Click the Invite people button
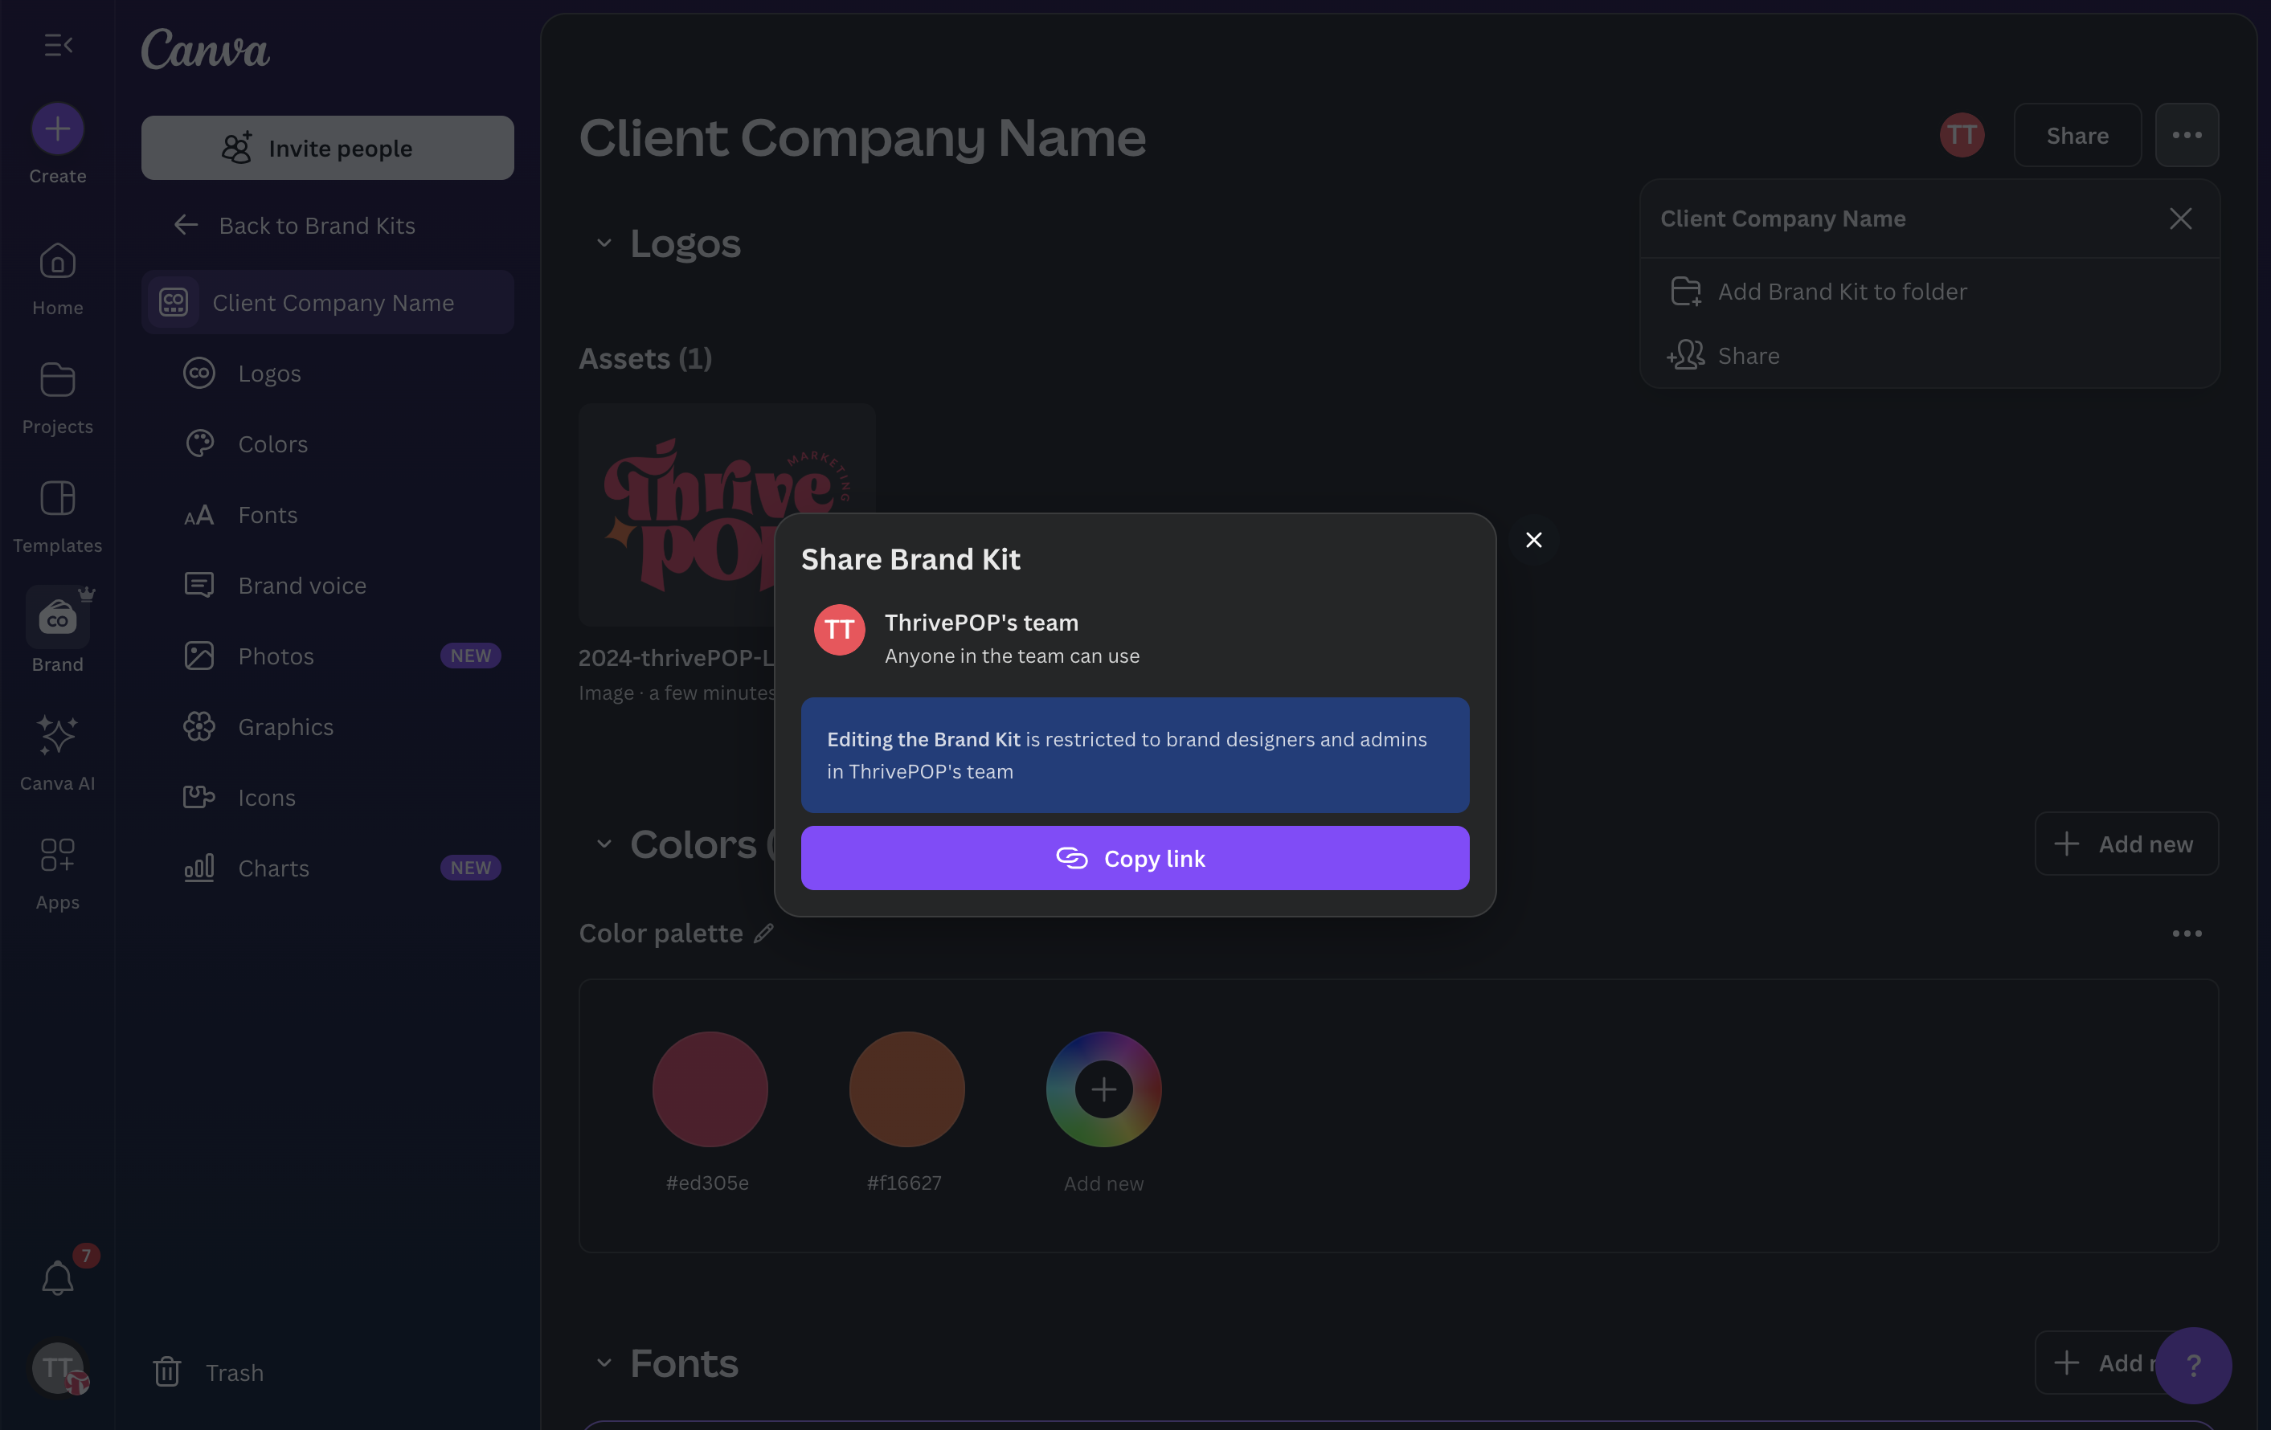 pyautogui.click(x=327, y=148)
